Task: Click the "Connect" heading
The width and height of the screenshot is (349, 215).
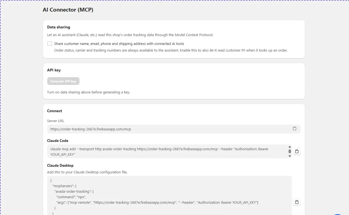Action: pyautogui.click(x=55, y=111)
